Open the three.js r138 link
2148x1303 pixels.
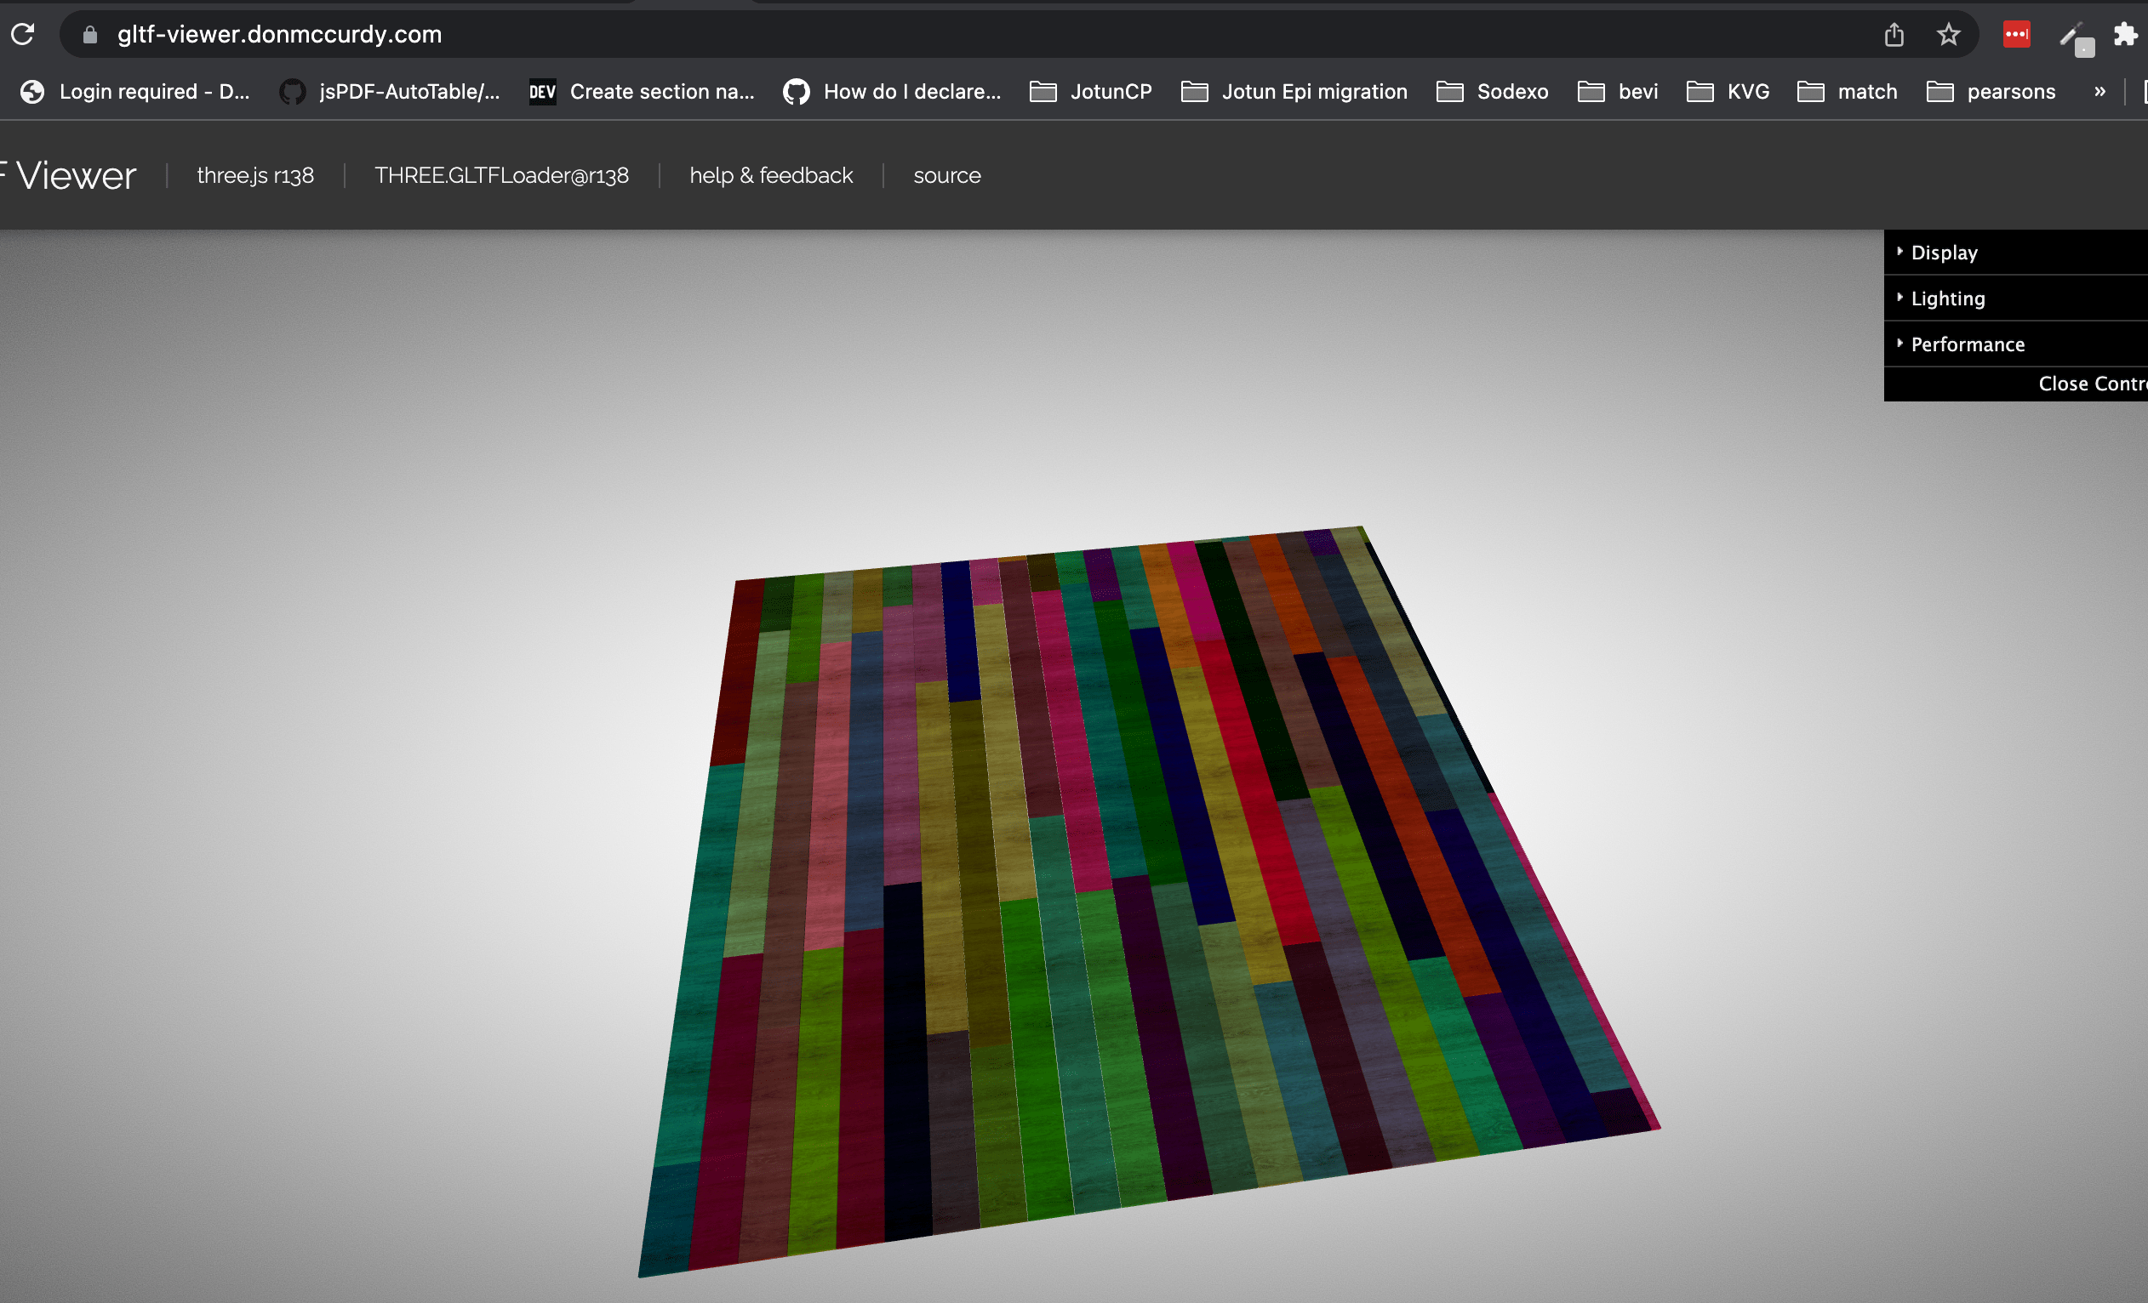click(253, 174)
